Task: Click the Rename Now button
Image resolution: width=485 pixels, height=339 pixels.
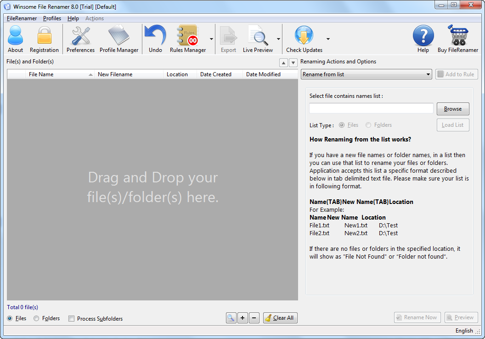Action: [x=417, y=317]
